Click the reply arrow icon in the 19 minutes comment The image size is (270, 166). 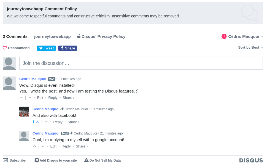click(62, 109)
